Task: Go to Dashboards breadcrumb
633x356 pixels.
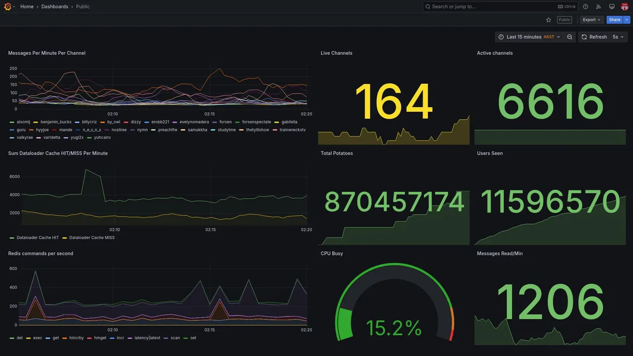Action: 55,6
